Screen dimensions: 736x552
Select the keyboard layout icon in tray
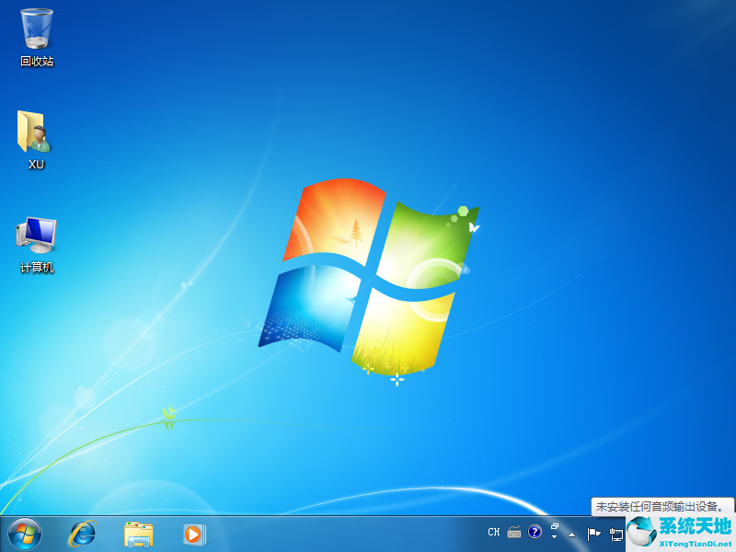point(513,533)
